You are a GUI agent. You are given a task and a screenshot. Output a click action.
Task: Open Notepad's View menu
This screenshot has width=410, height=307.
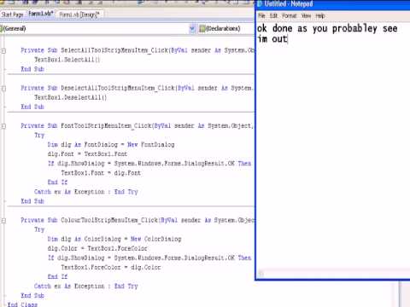click(x=306, y=15)
